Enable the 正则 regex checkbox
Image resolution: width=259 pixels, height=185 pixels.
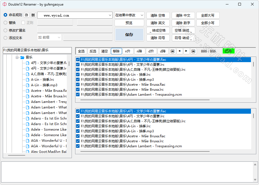pyautogui.click(x=23, y=22)
